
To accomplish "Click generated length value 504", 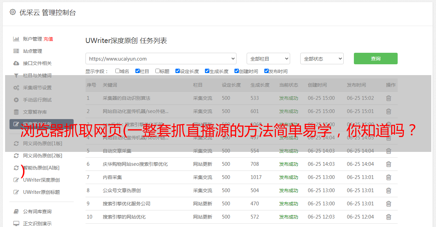I will 255,190.
